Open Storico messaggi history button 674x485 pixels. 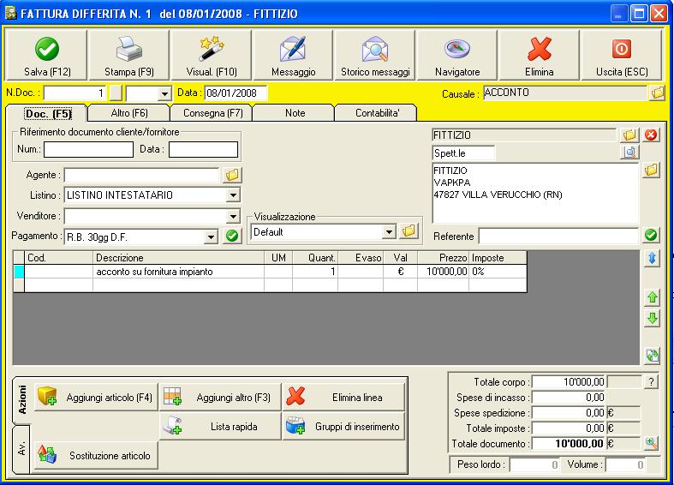coord(375,55)
